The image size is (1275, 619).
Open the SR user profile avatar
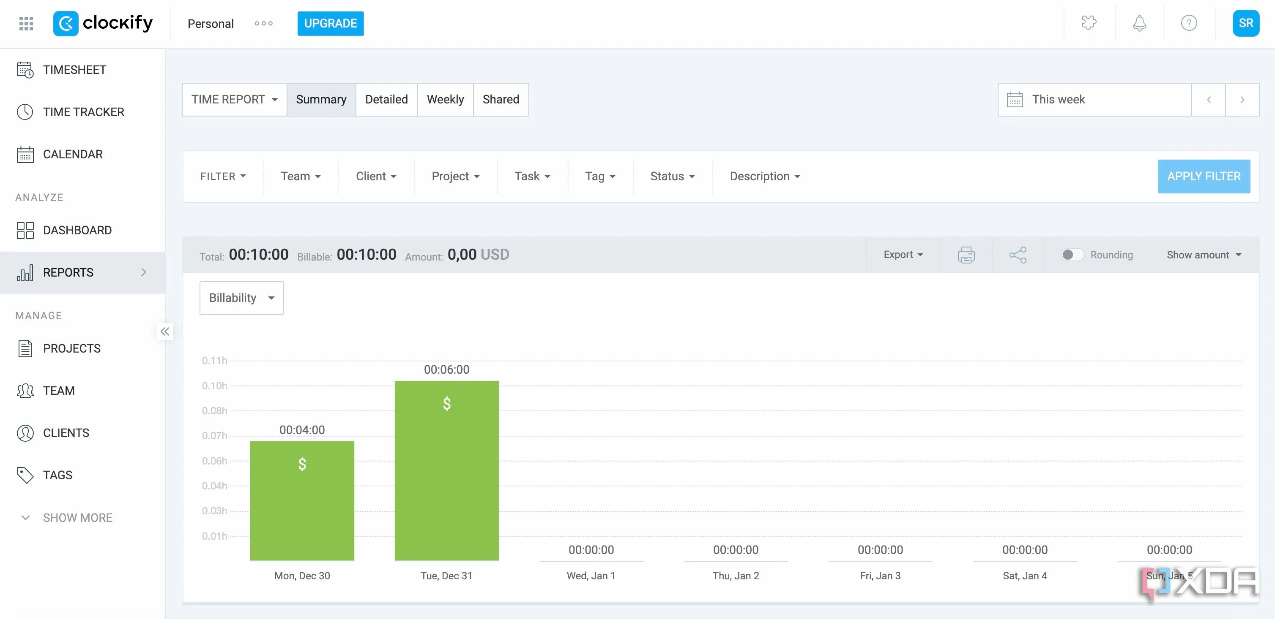[1245, 23]
